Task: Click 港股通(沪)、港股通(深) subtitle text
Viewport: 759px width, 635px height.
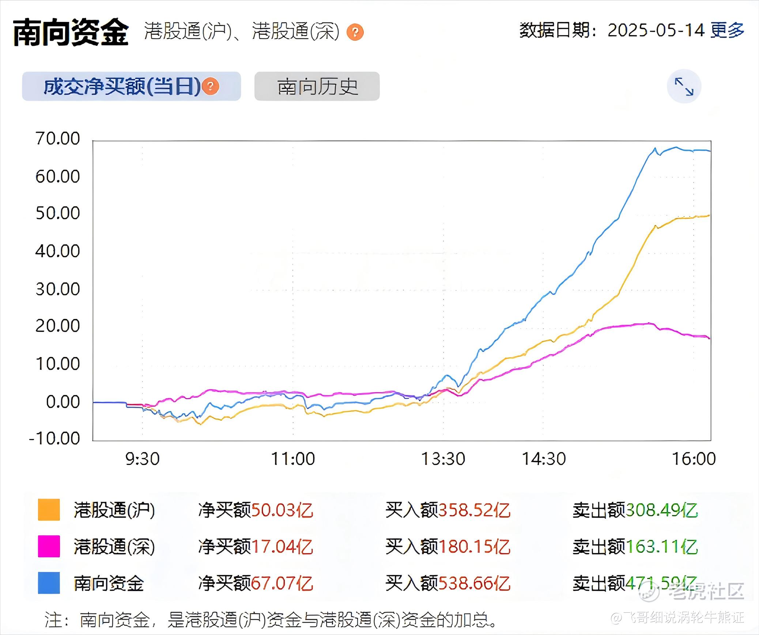Action: pyautogui.click(x=242, y=31)
